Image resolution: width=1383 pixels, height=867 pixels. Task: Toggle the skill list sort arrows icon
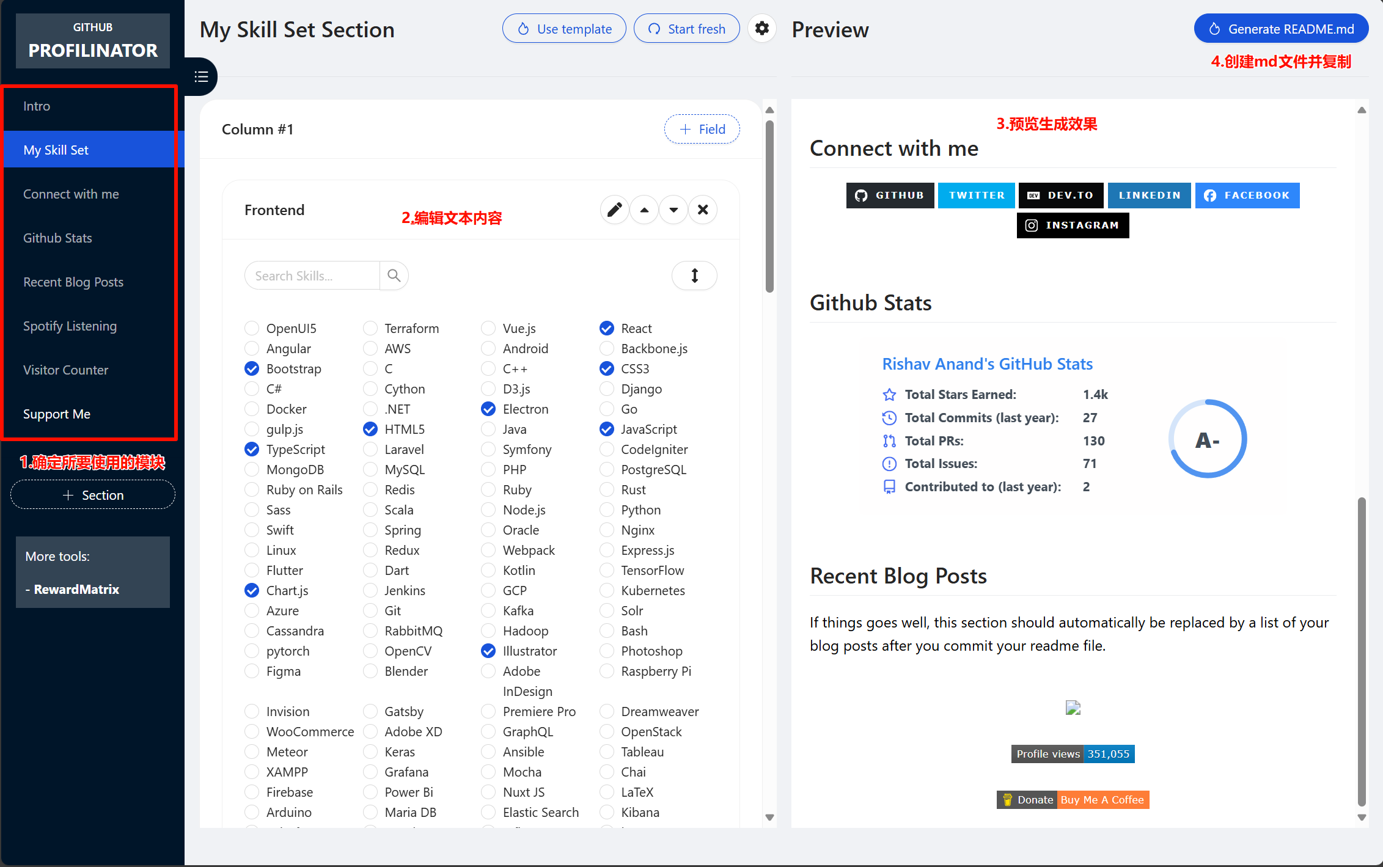tap(694, 276)
